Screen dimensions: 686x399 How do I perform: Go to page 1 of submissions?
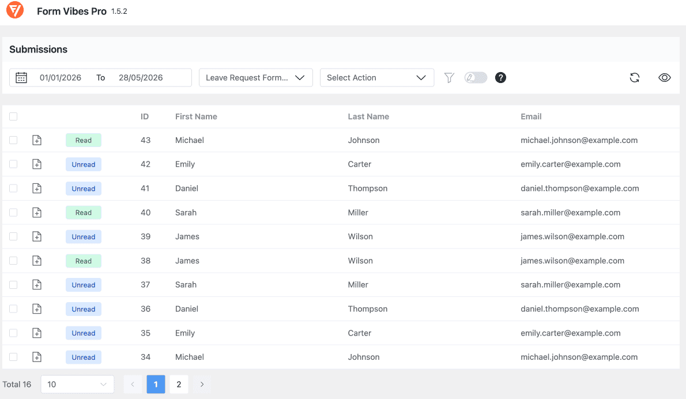(156, 384)
